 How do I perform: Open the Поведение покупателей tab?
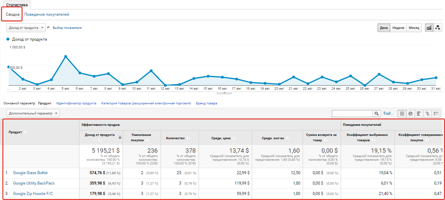[x=47, y=15]
